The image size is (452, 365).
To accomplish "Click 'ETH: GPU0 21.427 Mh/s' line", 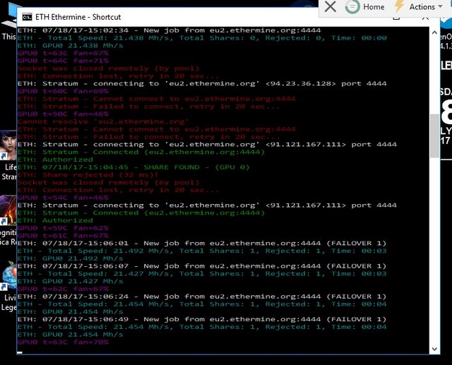I will point(71,281).
